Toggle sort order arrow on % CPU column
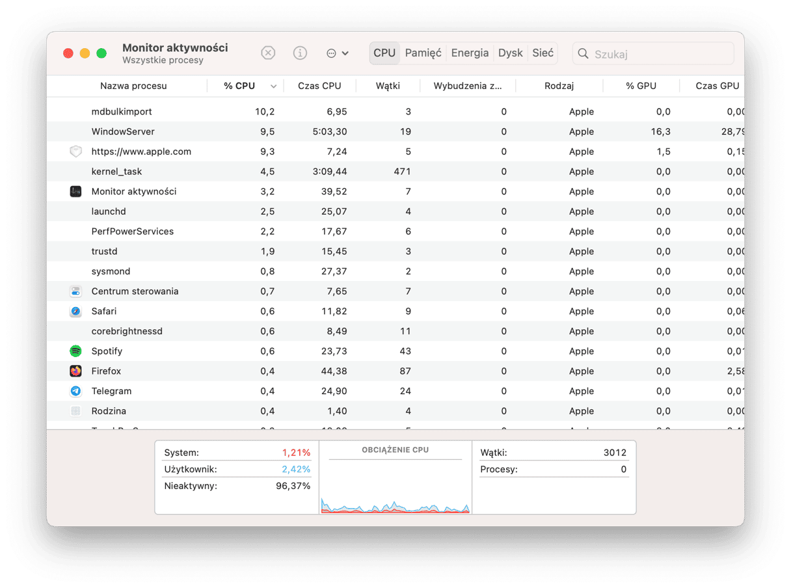The height and width of the screenshot is (588, 791). [x=274, y=86]
